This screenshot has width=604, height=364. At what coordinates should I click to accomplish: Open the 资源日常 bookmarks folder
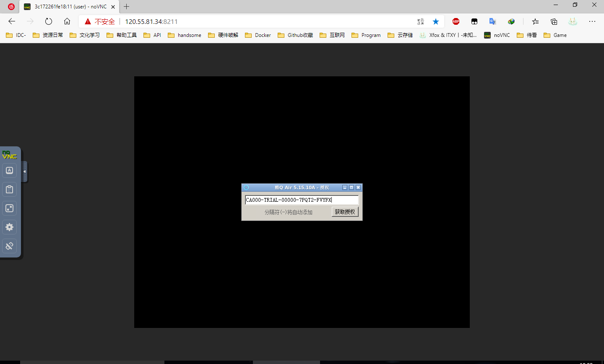coord(48,35)
